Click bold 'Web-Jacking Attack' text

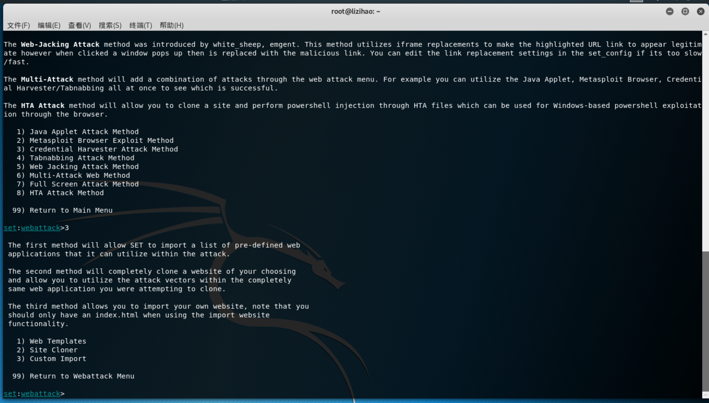60,44
